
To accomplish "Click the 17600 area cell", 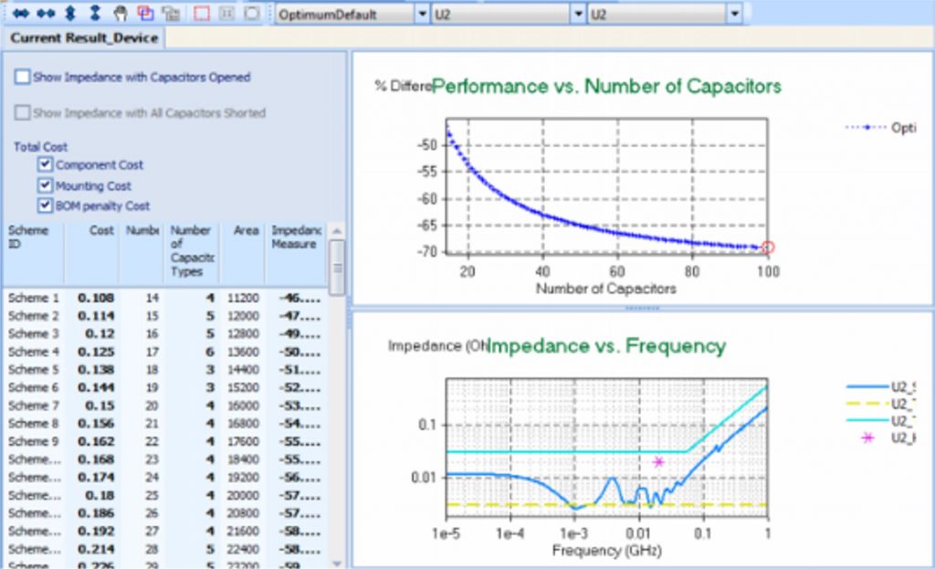I will pos(243,441).
